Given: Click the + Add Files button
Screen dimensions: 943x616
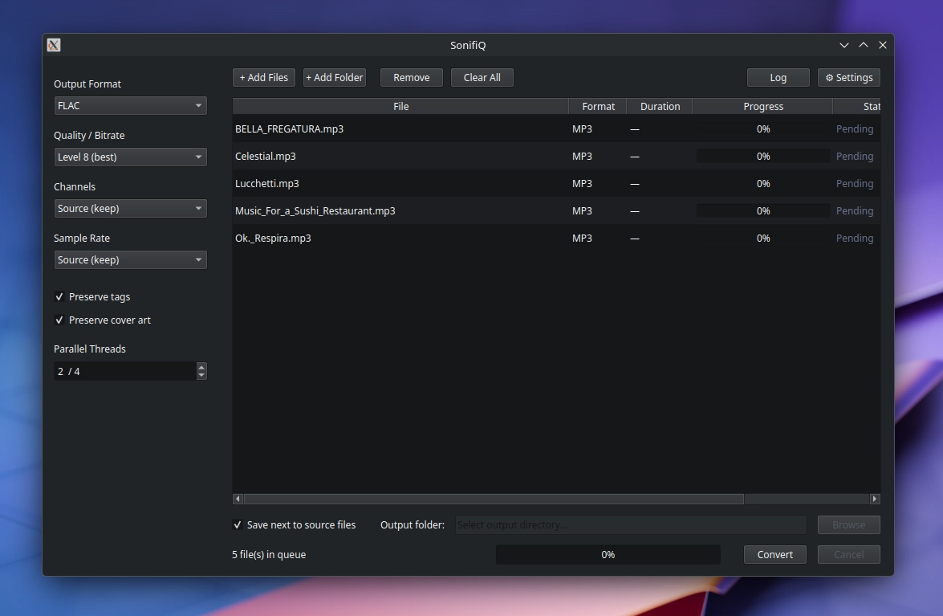Looking at the screenshot, I should 264,78.
